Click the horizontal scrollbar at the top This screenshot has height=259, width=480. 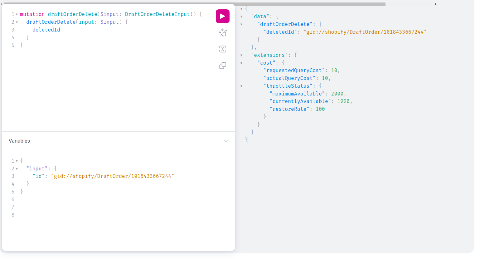coord(193,4)
